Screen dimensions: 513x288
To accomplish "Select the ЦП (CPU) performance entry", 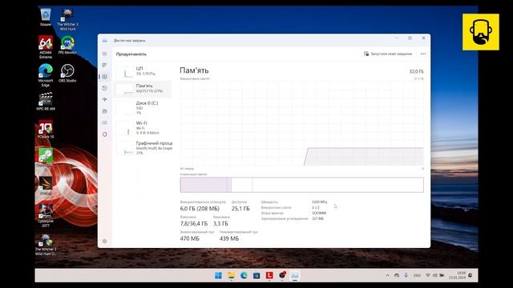I will (x=143, y=71).
